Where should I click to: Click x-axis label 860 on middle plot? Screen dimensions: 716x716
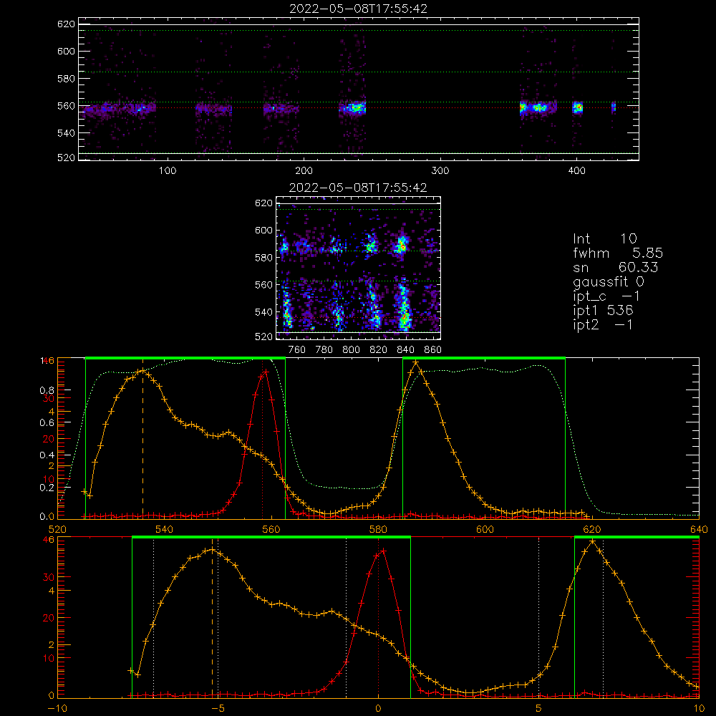(433, 350)
